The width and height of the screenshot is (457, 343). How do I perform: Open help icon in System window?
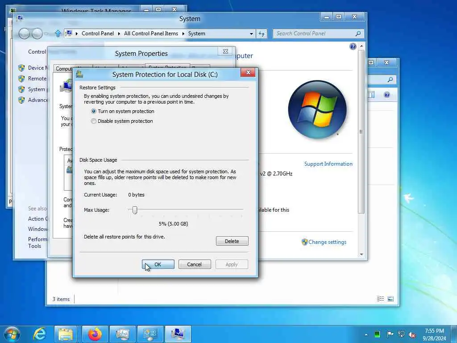click(x=353, y=46)
